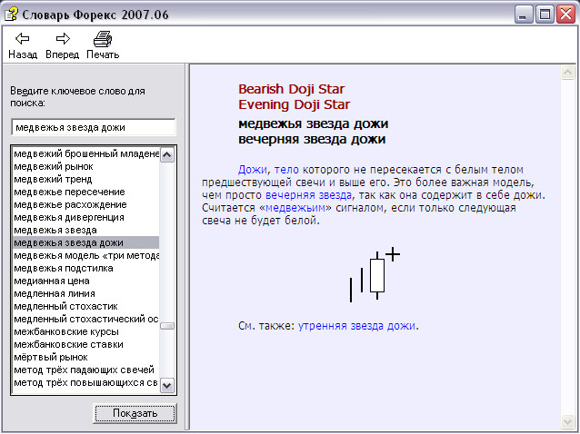The height and width of the screenshot is (434, 580).
Task: Select the медвежий рынок entry
Action: click(86, 166)
